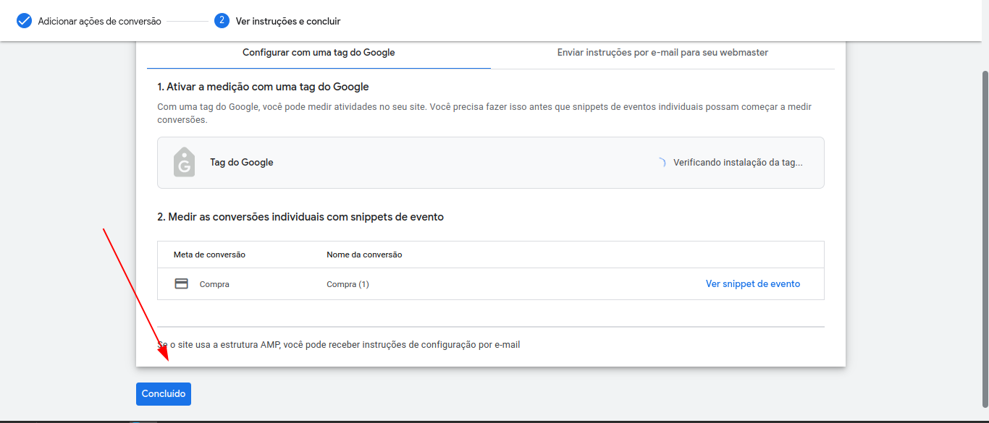Open Ver snippet de evento link

pyautogui.click(x=753, y=284)
